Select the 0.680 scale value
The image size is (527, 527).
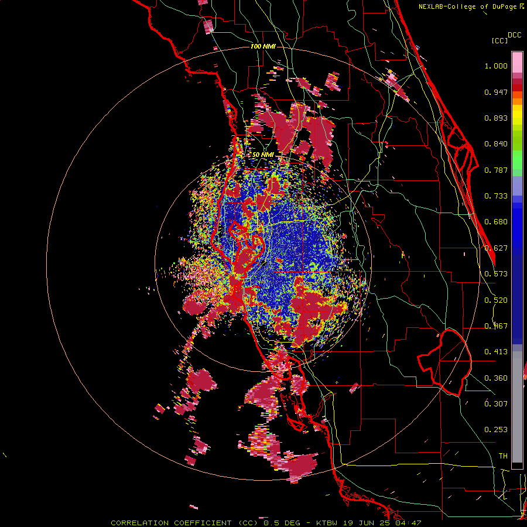click(x=496, y=222)
